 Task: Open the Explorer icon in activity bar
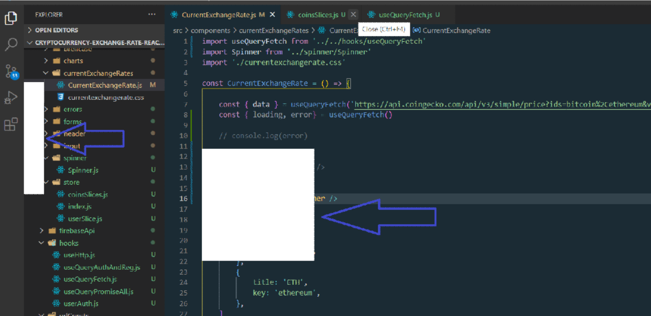(x=12, y=18)
